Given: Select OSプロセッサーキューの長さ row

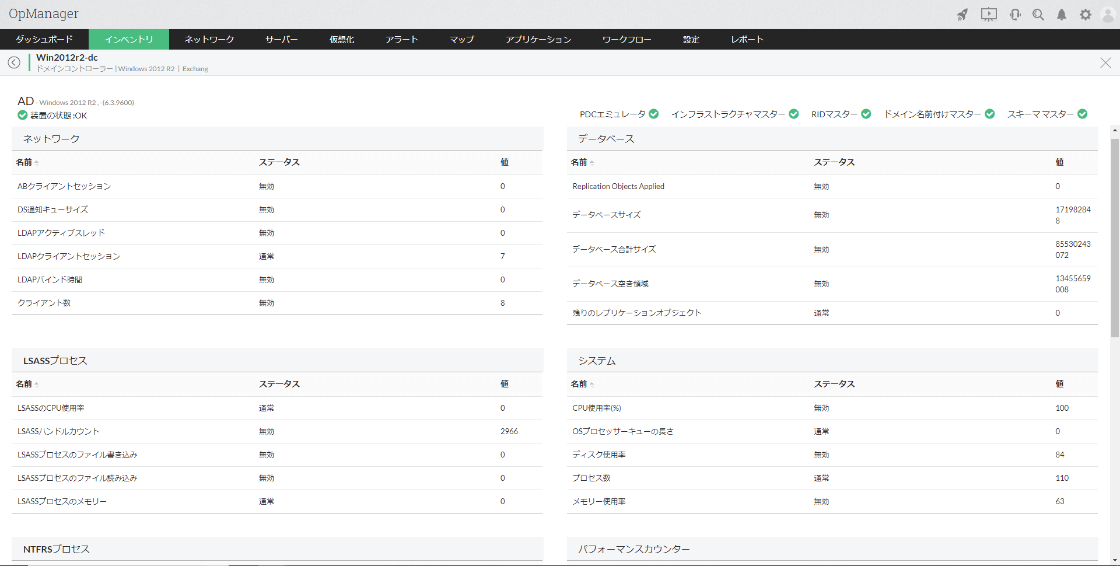Looking at the screenshot, I should point(832,431).
